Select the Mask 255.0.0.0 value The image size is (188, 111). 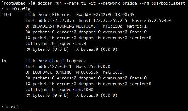pos(93,66)
